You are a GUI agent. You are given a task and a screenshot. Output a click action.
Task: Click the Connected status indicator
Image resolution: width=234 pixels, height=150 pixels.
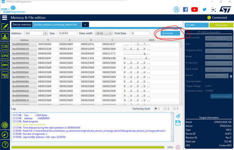point(217,17)
